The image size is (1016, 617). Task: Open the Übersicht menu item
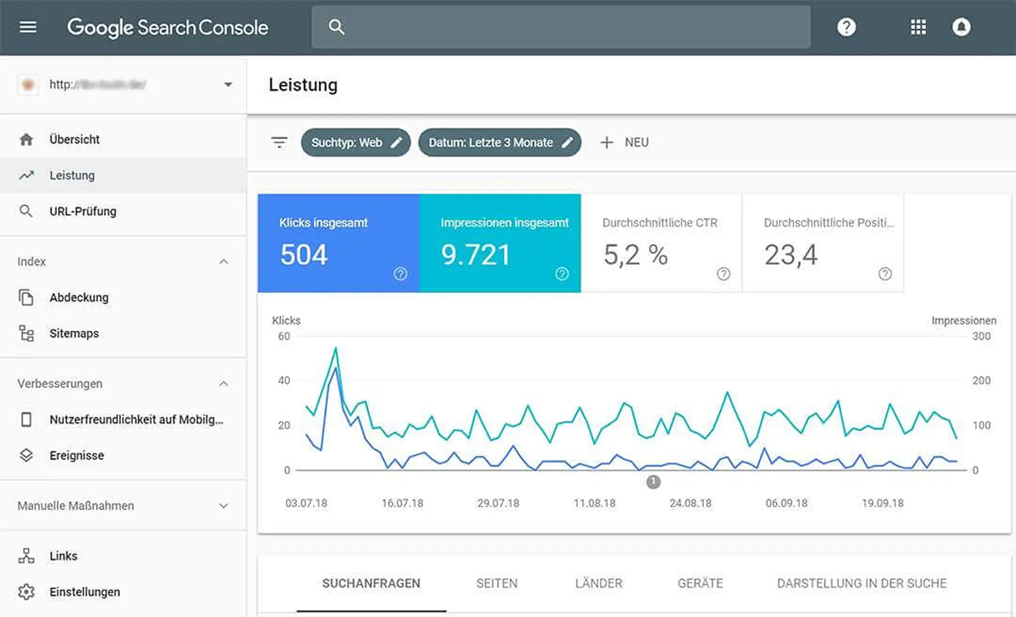(x=123, y=139)
